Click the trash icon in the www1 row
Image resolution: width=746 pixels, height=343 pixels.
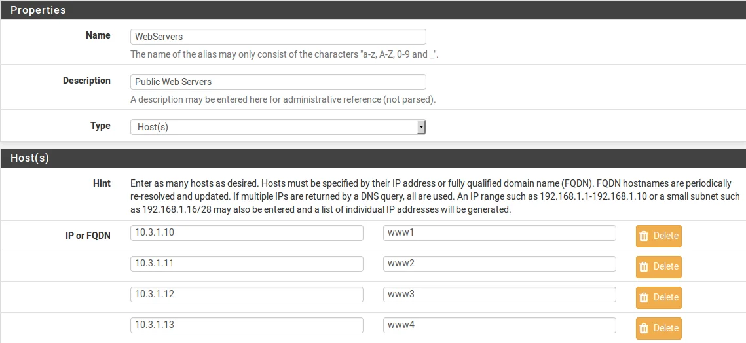[x=644, y=236]
